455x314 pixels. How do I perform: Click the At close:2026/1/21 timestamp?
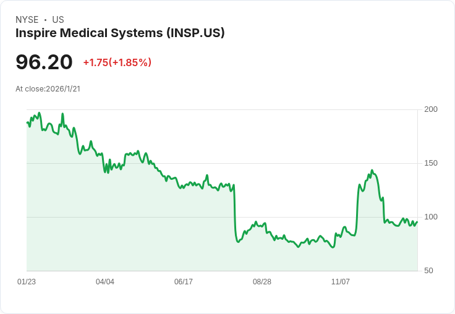pos(48,89)
